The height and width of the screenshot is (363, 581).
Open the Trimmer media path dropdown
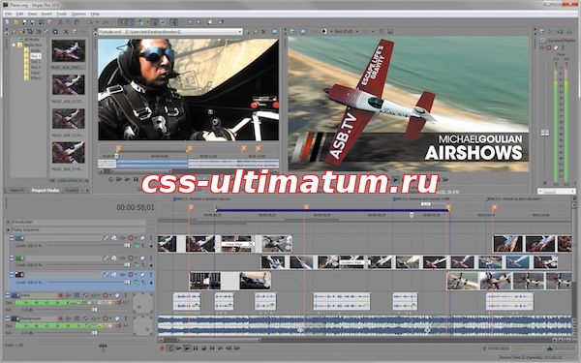tap(240, 32)
